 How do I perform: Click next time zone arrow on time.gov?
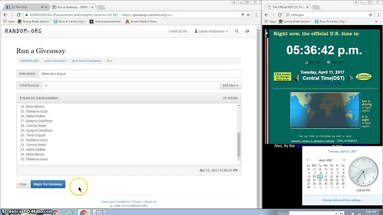(351, 78)
